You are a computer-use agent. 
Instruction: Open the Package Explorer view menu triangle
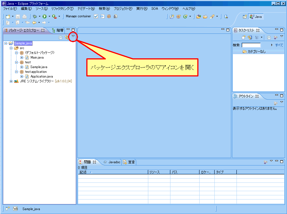[73, 36]
